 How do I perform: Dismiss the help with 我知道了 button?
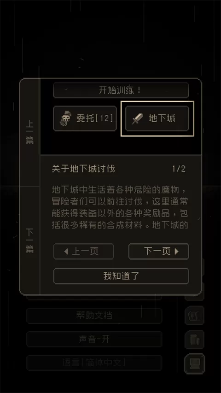(x=121, y=276)
